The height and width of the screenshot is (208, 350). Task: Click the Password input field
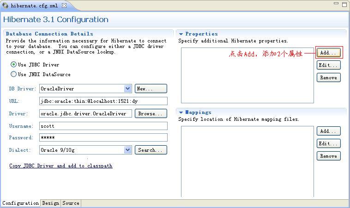(x=103, y=137)
